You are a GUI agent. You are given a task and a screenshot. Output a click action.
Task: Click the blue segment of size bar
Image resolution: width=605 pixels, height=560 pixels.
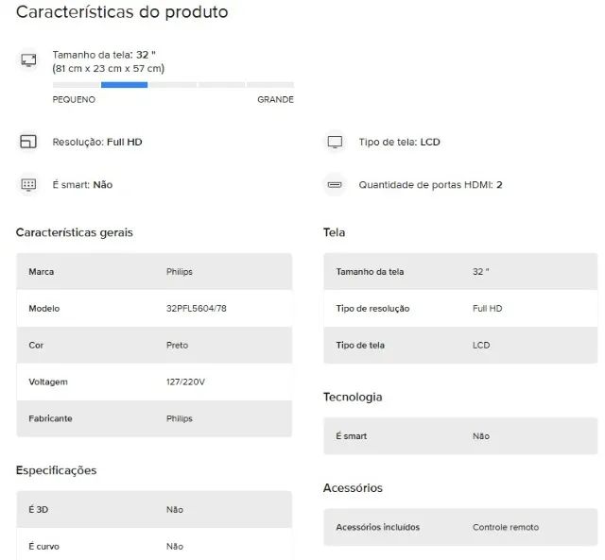[x=124, y=85]
